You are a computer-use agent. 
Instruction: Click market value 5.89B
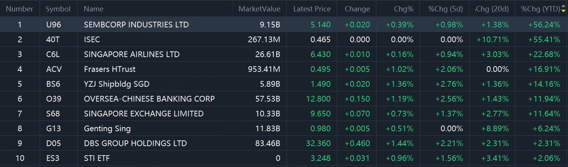coord(269,84)
